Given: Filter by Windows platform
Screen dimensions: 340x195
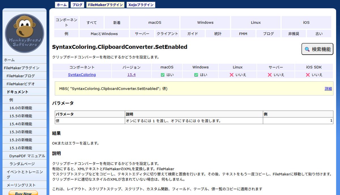Looking at the screenshot, I should 205,22.
